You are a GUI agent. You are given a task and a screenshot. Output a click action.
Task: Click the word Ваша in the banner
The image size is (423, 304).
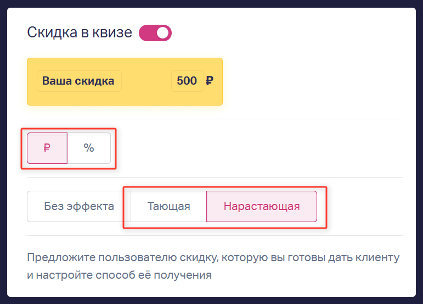click(57, 81)
